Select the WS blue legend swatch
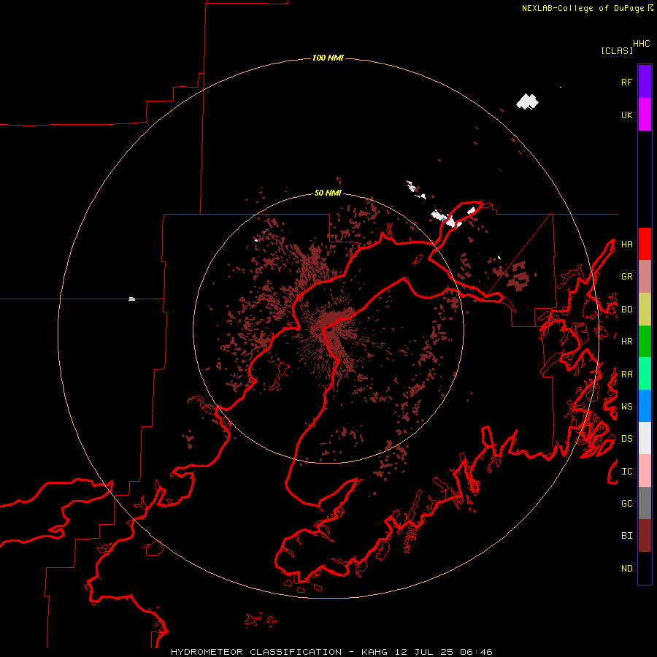Viewport: 657px width, 657px height. [645, 406]
